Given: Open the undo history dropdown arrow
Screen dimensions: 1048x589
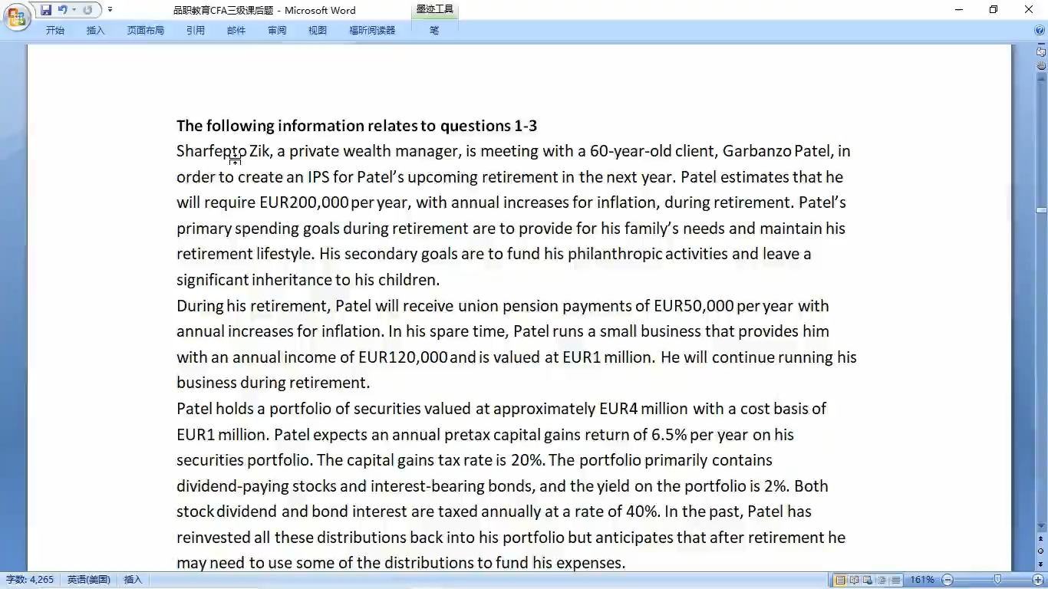Looking at the screenshot, I should pos(74,10).
